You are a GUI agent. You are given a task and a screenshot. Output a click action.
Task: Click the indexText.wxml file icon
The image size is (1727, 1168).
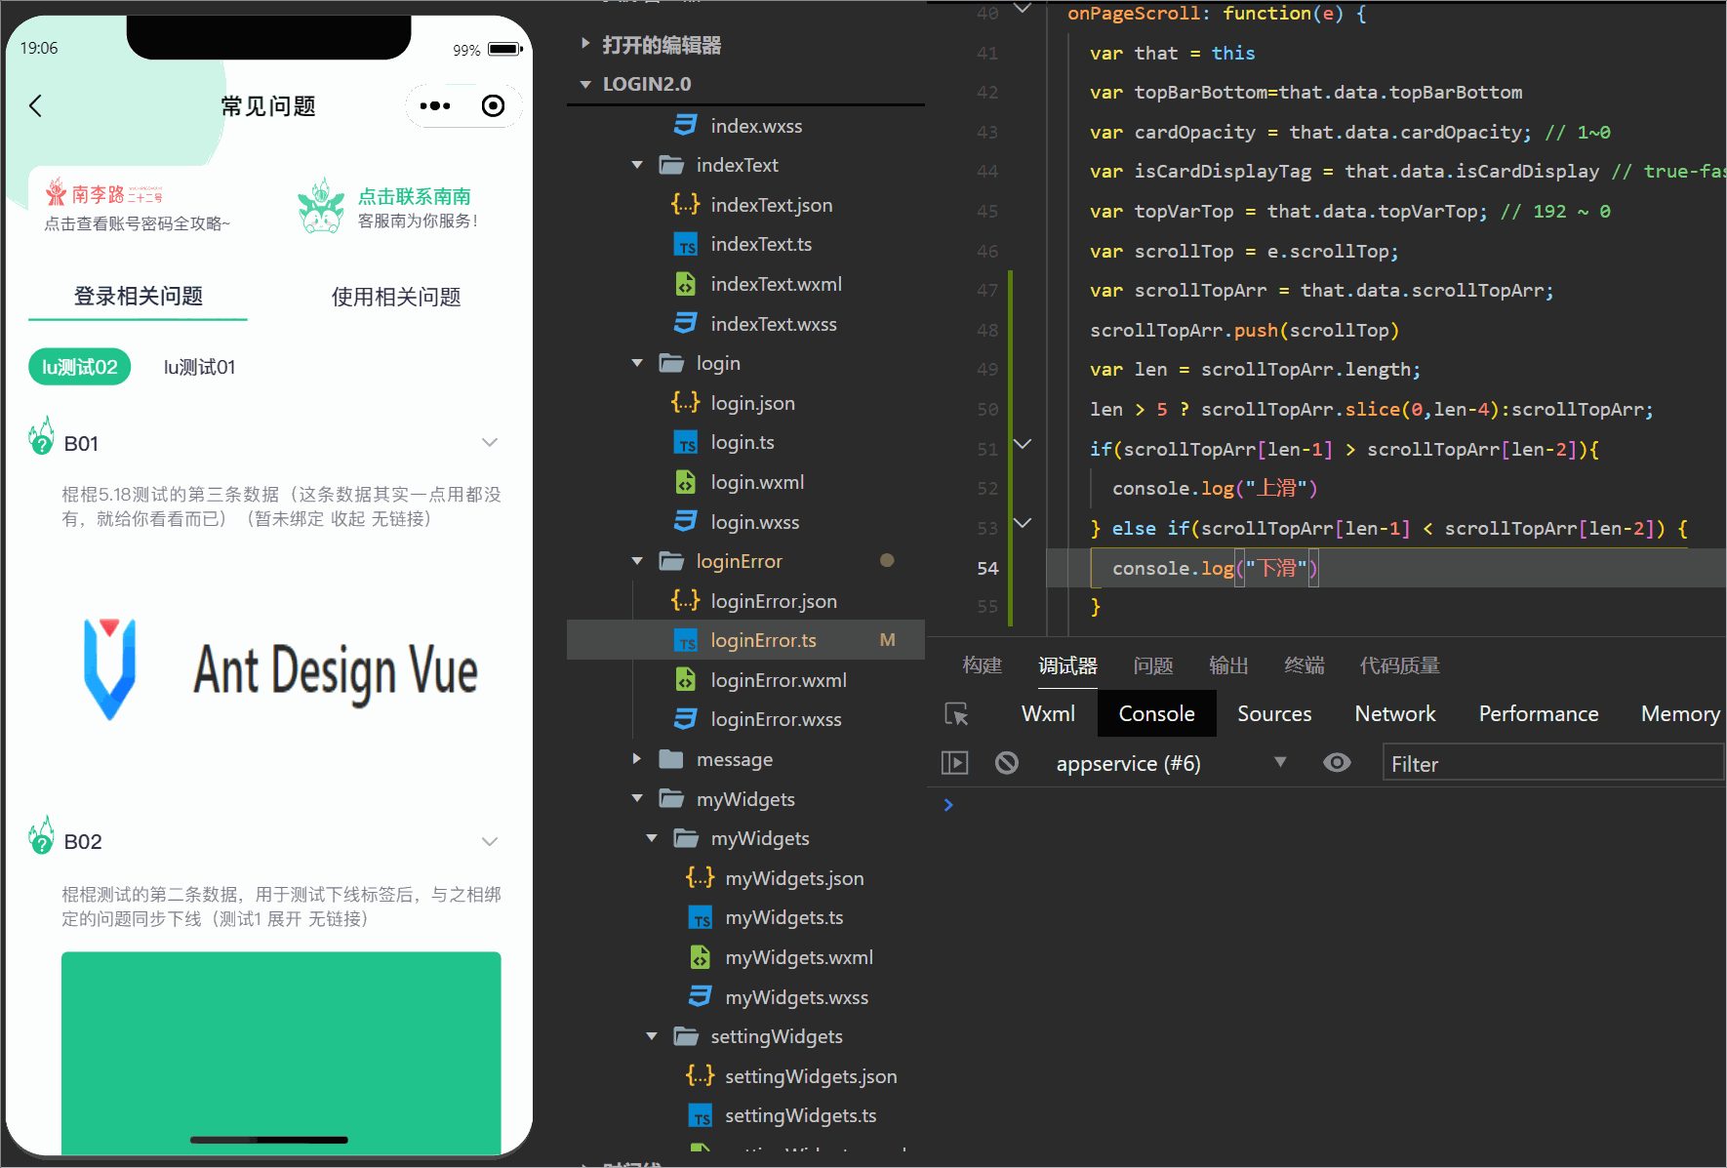[686, 284]
